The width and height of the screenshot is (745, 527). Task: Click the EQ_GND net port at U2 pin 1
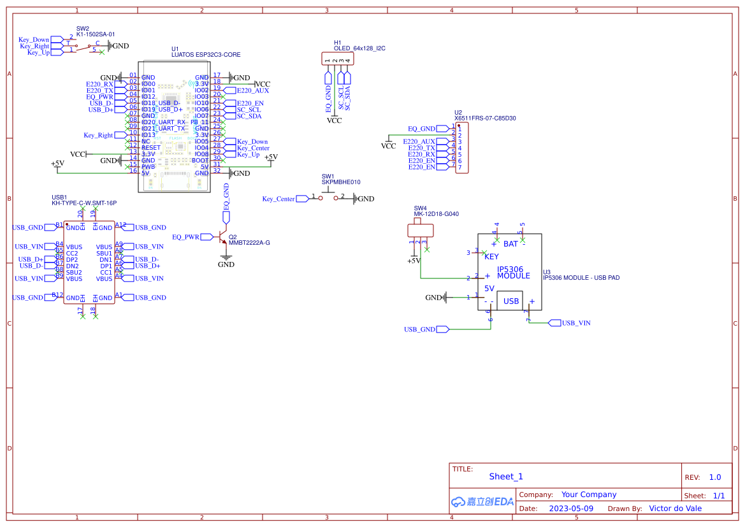[x=428, y=129]
